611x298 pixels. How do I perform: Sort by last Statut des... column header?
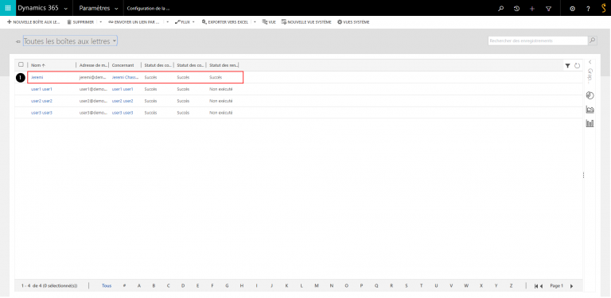point(223,65)
